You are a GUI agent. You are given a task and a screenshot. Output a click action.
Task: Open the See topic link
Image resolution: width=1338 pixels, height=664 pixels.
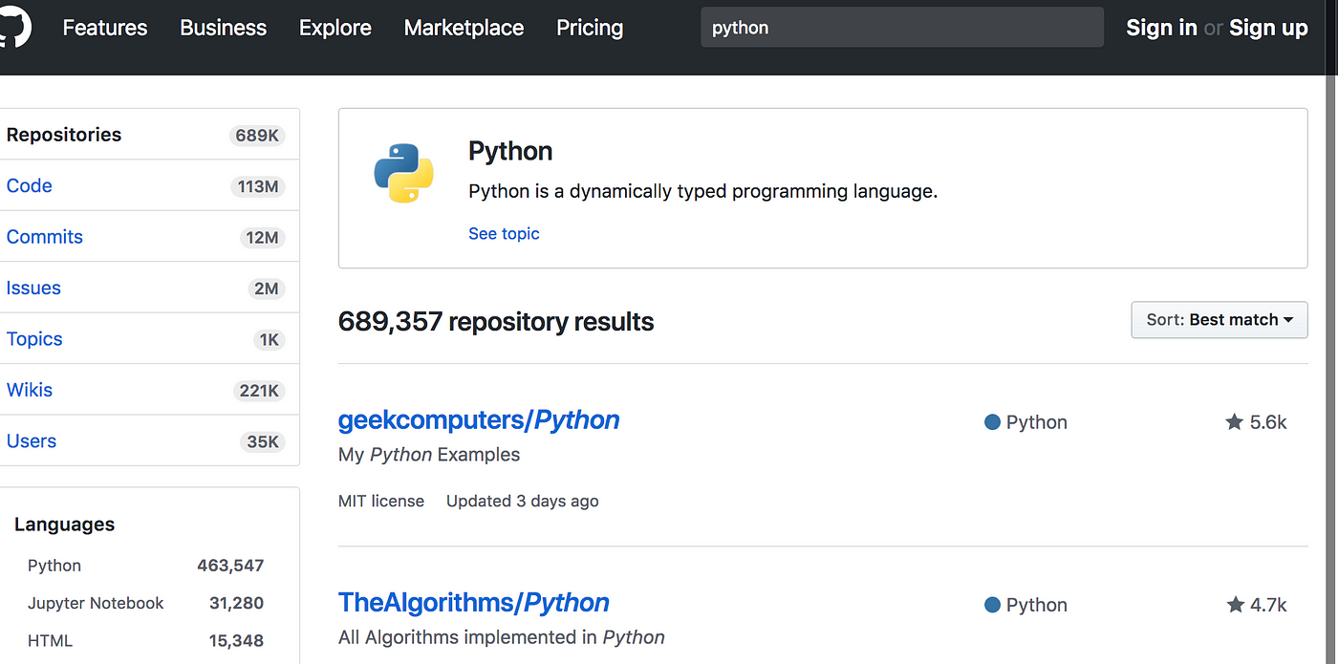(504, 233)
